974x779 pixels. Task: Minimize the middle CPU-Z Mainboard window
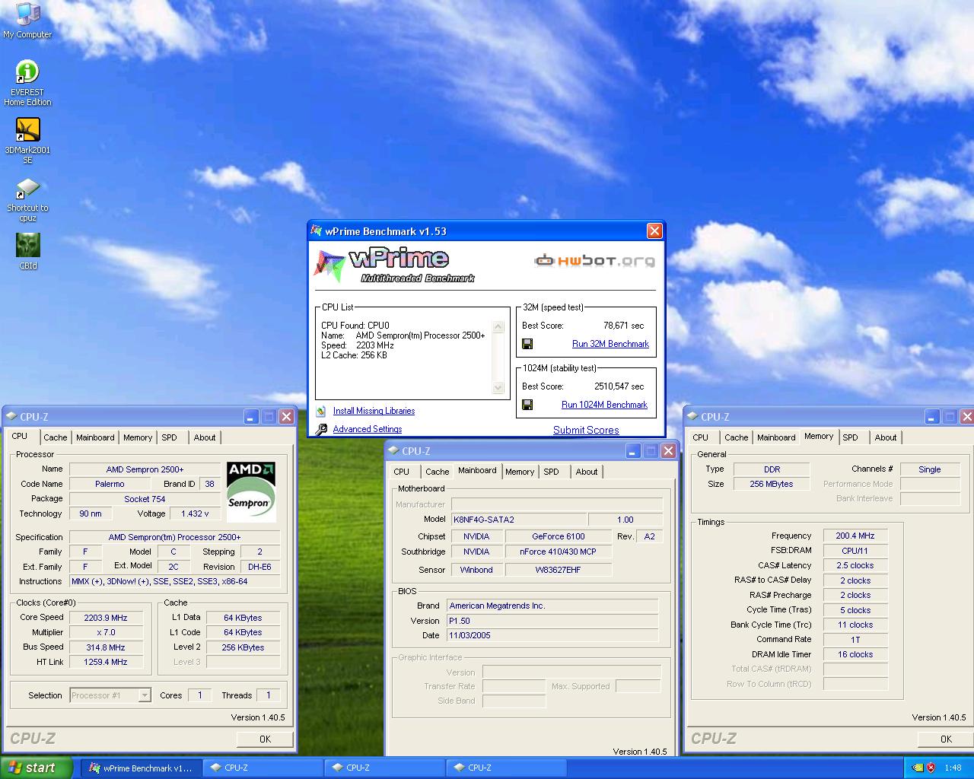[x=633, y=451]
